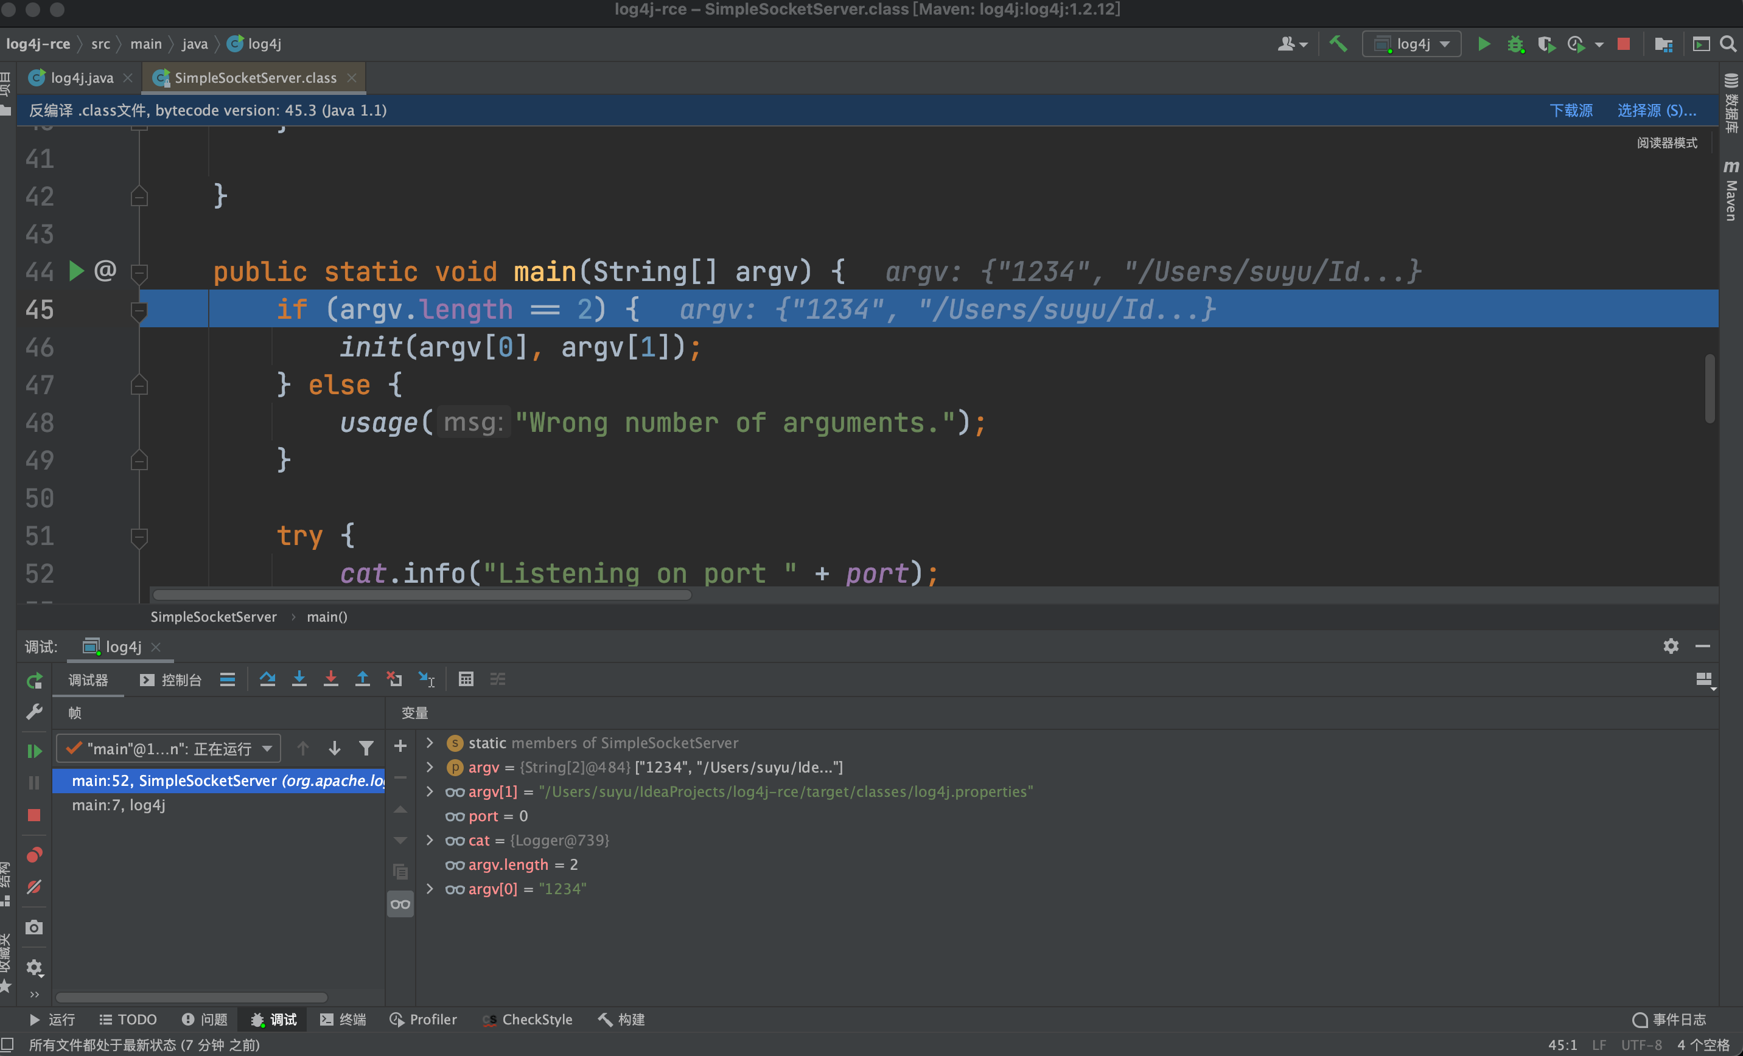Enable 阅读器模式 reader mode
The height and width of the screenshot is (1056, 1743).
tap(1668, 143)
